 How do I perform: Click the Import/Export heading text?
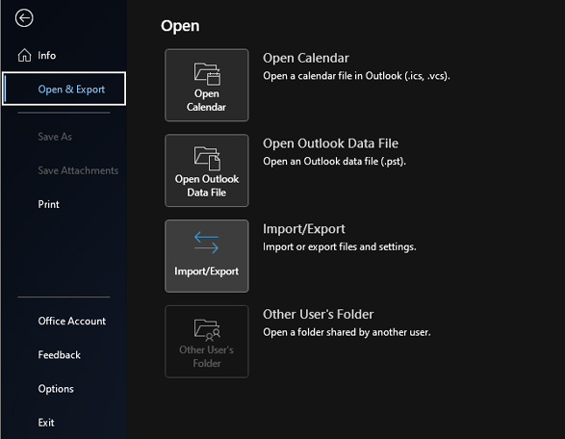pyautogui.click(x=304, y=229)
